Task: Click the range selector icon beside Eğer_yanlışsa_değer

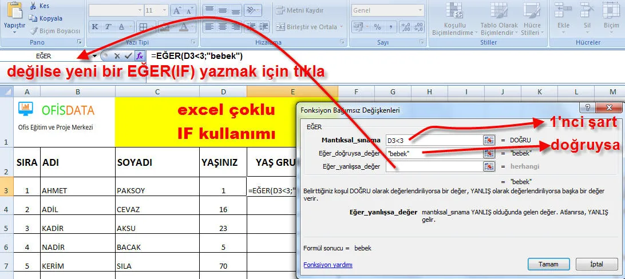Action: [x=489, y=166]
